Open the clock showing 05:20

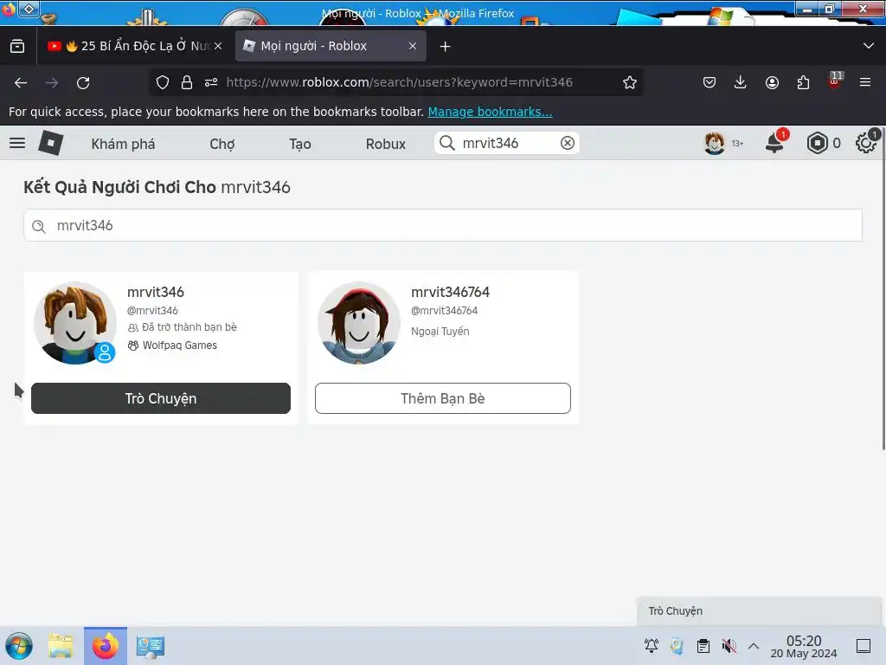click(x=804, y=646)
